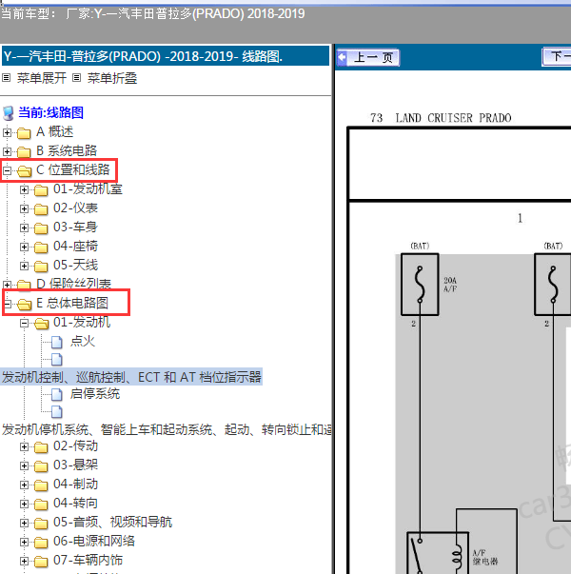Click the 上一页 previous page button
The width and height of the screenshot is (571, 574).
click(x=368, y=57)
